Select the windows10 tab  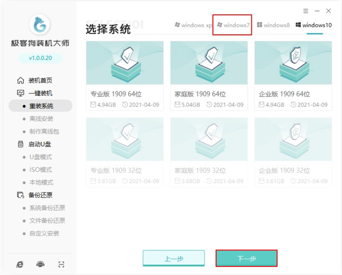tap(314, 25)
